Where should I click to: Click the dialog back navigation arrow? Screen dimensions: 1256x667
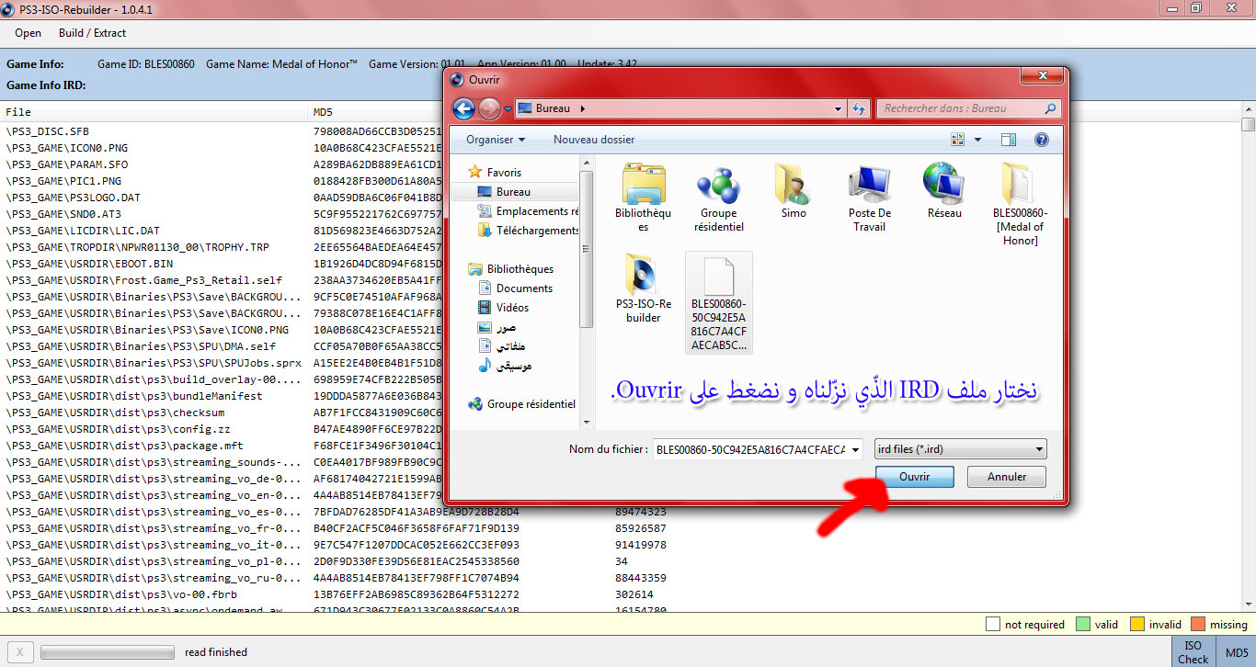coord(464,109)
